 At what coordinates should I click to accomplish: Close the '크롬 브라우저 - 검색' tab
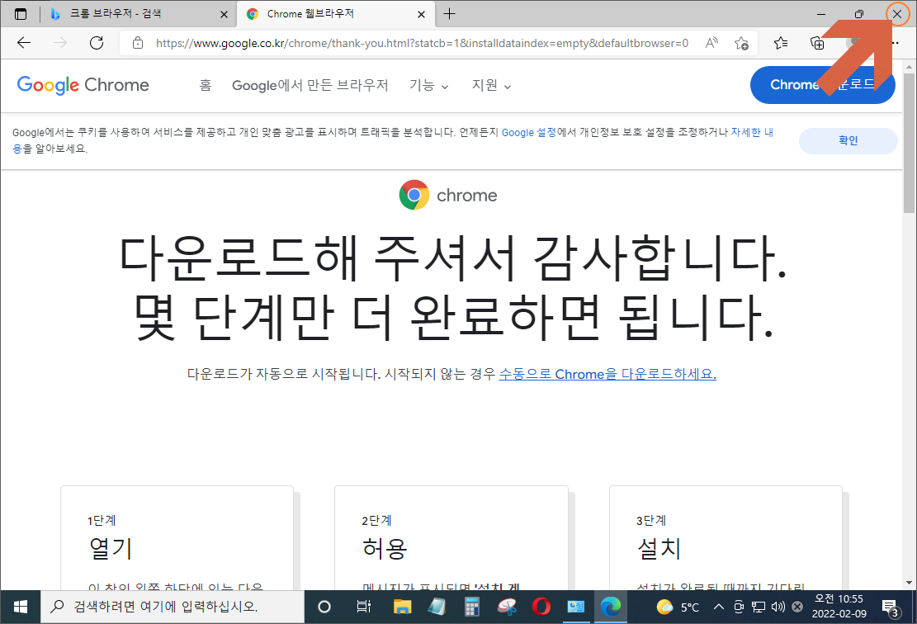[x=224, y=14]
